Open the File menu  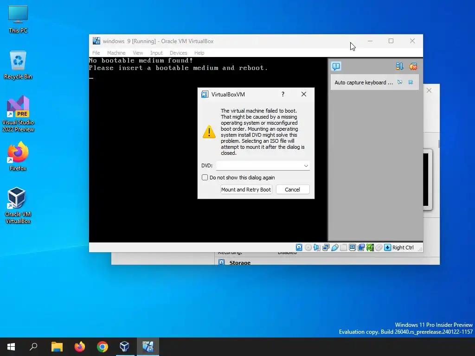point(96,53)
